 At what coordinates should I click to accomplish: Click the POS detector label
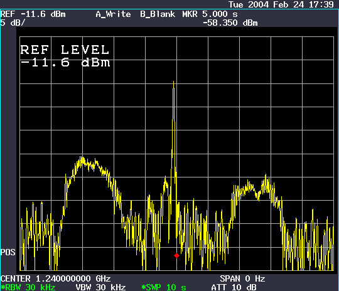click(x=8, y=252)
